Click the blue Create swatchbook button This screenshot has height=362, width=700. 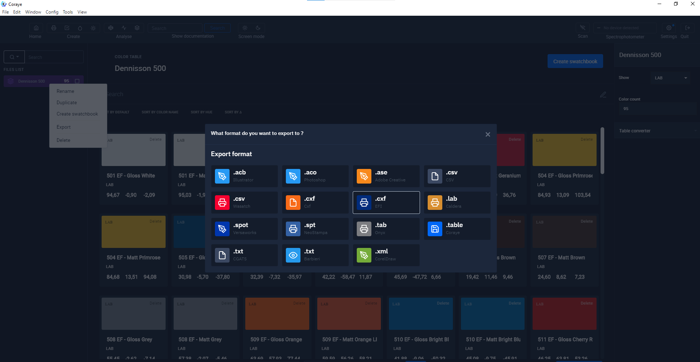pos(575,61)
